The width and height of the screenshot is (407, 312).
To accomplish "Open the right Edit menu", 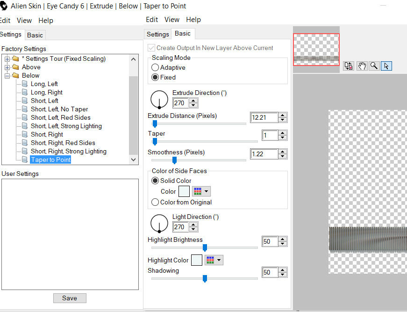I will tap(152, 20).
